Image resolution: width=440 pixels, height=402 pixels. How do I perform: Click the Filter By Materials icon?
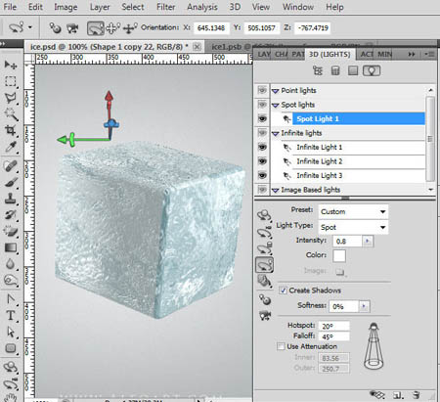tap(353, 70)
